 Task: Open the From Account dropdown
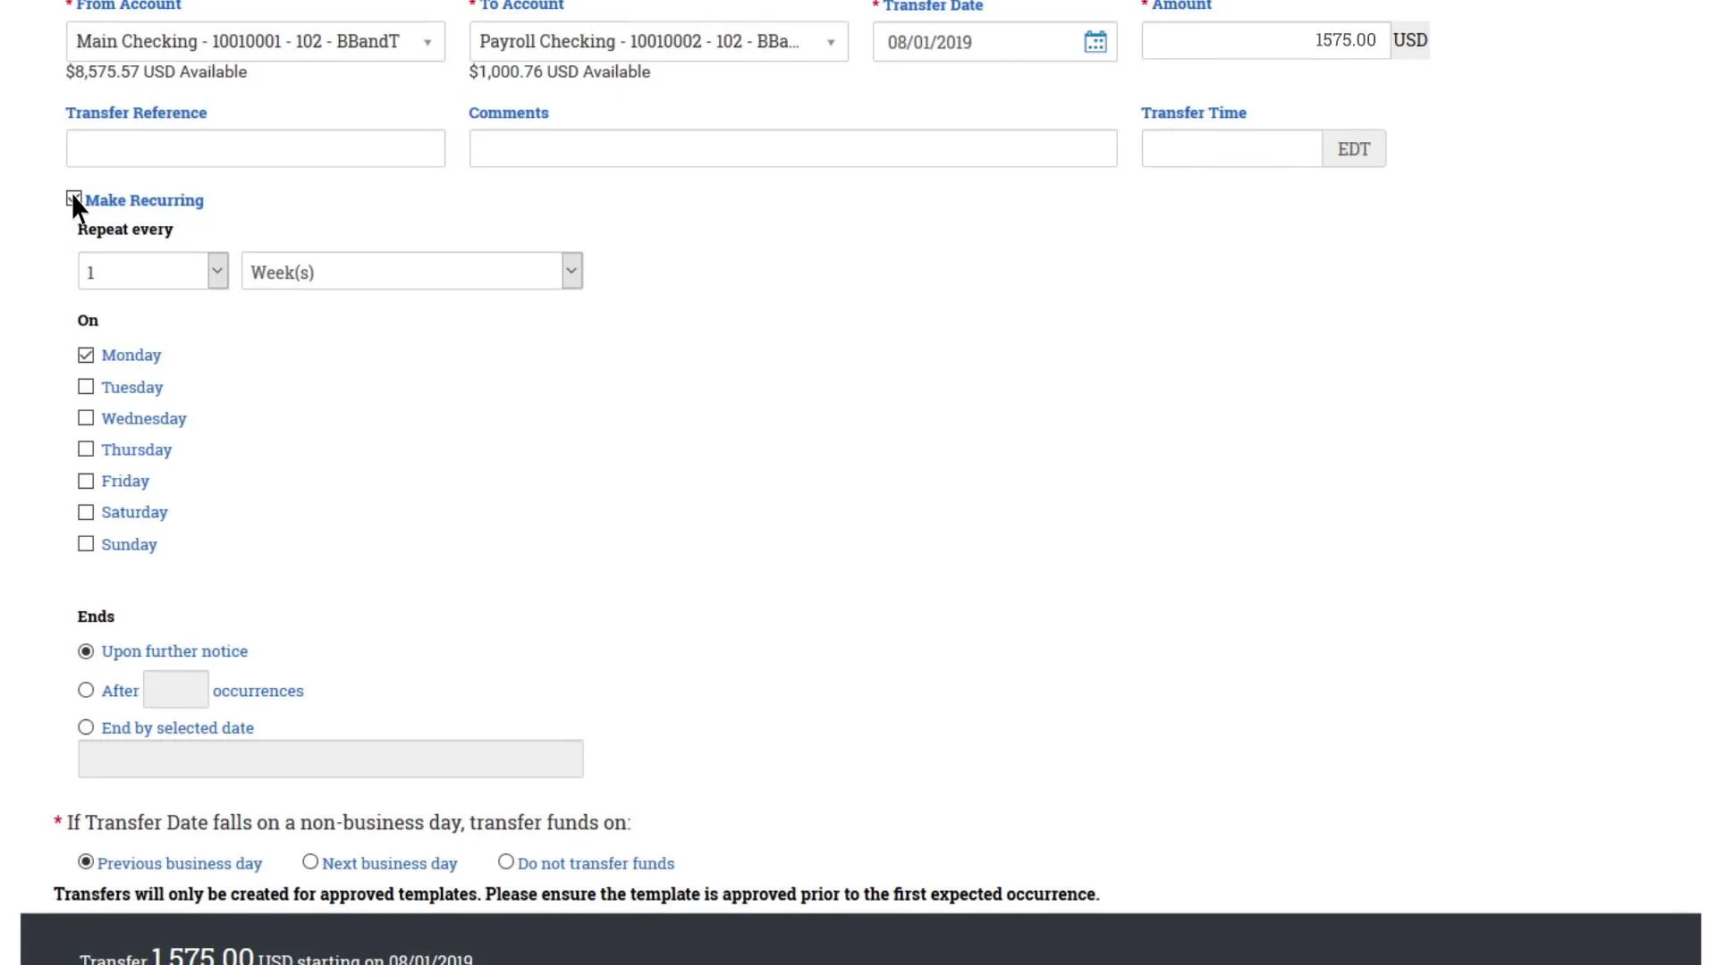(x=255, y=42)
